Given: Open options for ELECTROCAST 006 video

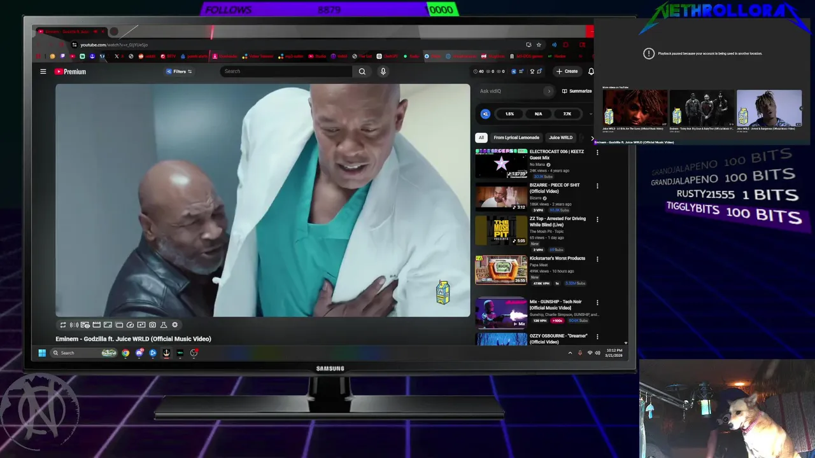Looking at the screenshot, I should pyautogui.click(x=597, y=152).
